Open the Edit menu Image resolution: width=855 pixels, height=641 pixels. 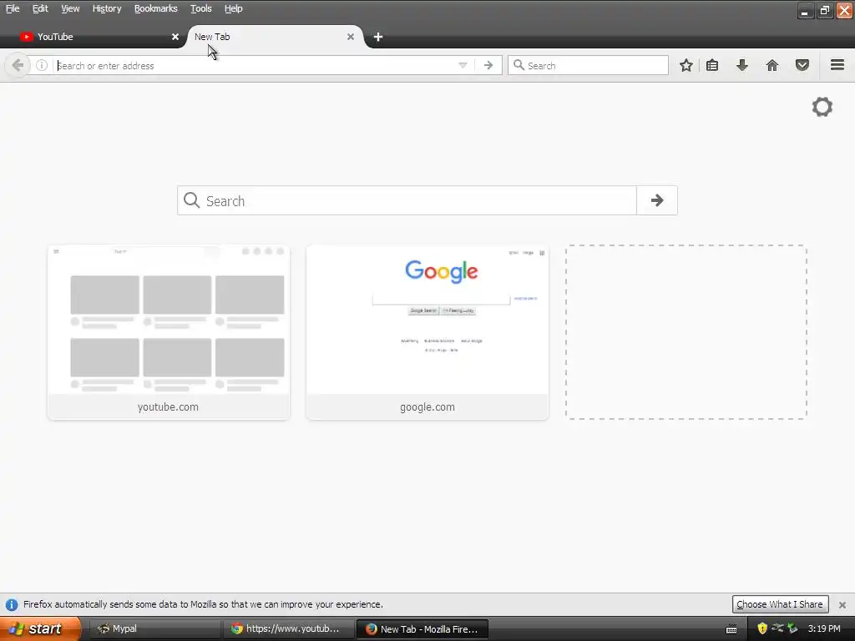click(40, 8)
